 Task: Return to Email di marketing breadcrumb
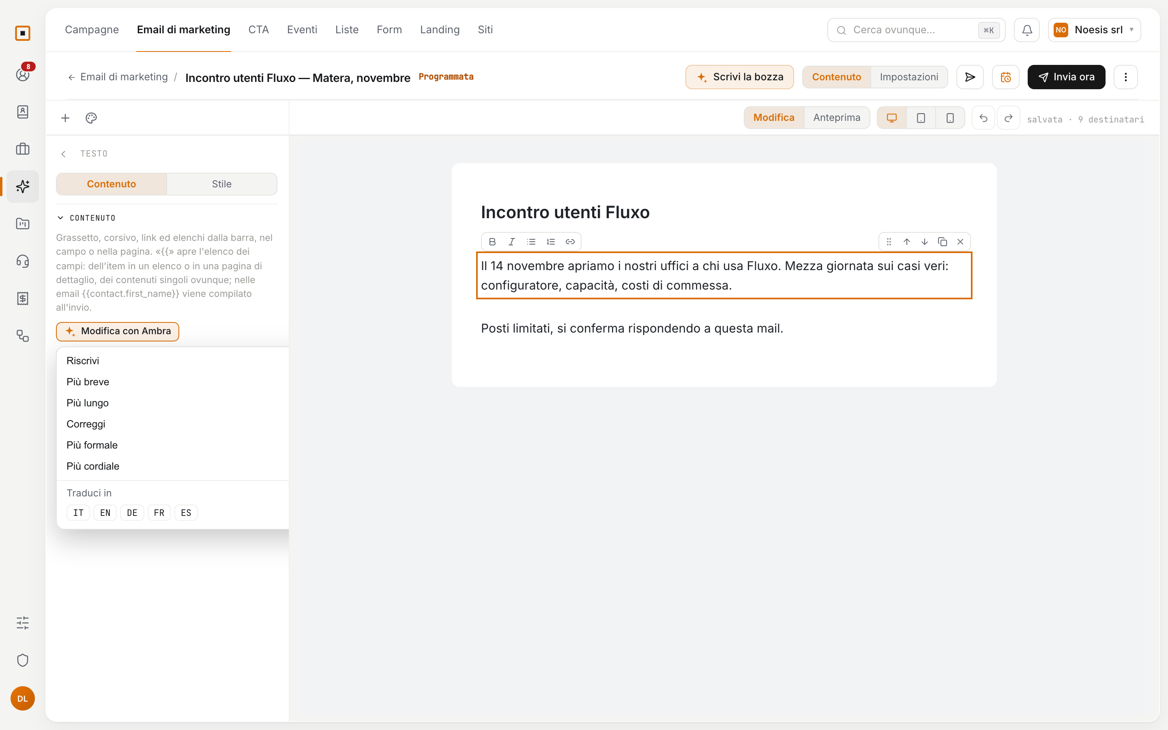coord(118,77)
